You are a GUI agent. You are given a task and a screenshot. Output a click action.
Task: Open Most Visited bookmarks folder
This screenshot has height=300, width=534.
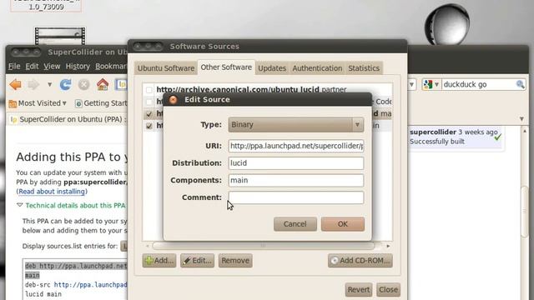pyautogui.click(x=38, y=103)
